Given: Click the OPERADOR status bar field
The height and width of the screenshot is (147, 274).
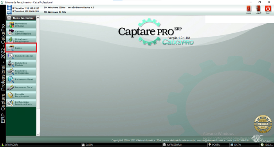Looking at the screenshot, I should tap(41, 145).
